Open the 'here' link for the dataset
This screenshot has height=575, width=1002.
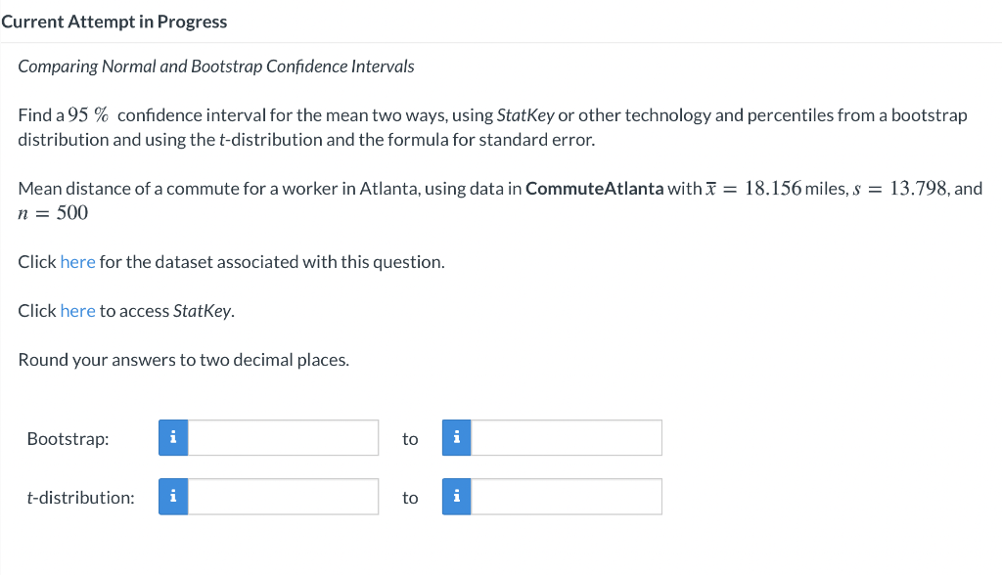pos(77,262)
